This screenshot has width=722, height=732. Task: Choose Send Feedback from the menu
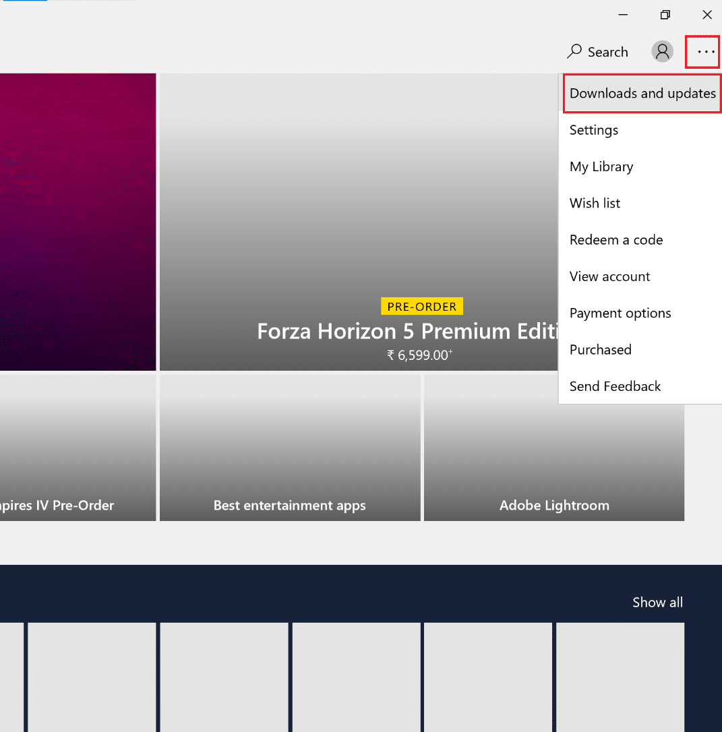pos(615,386)
